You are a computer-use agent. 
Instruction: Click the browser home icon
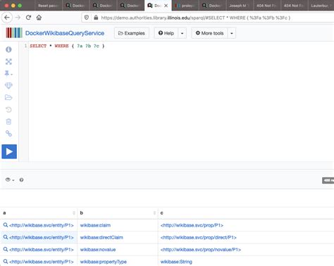[x=39, y=18]
